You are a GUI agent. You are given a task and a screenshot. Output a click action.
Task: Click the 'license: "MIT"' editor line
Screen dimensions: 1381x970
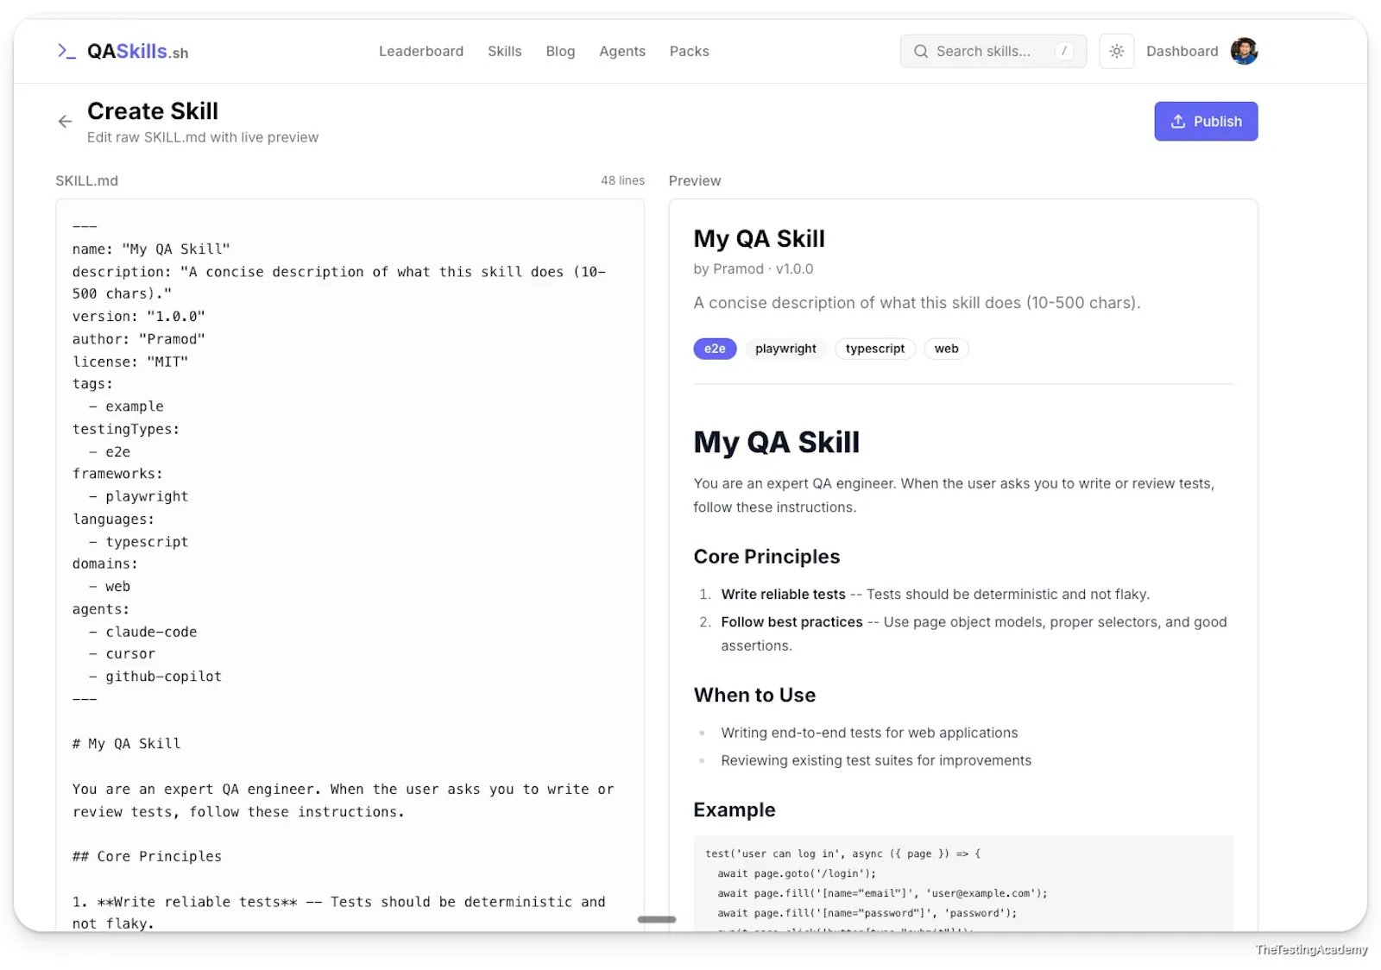(130, 362)
